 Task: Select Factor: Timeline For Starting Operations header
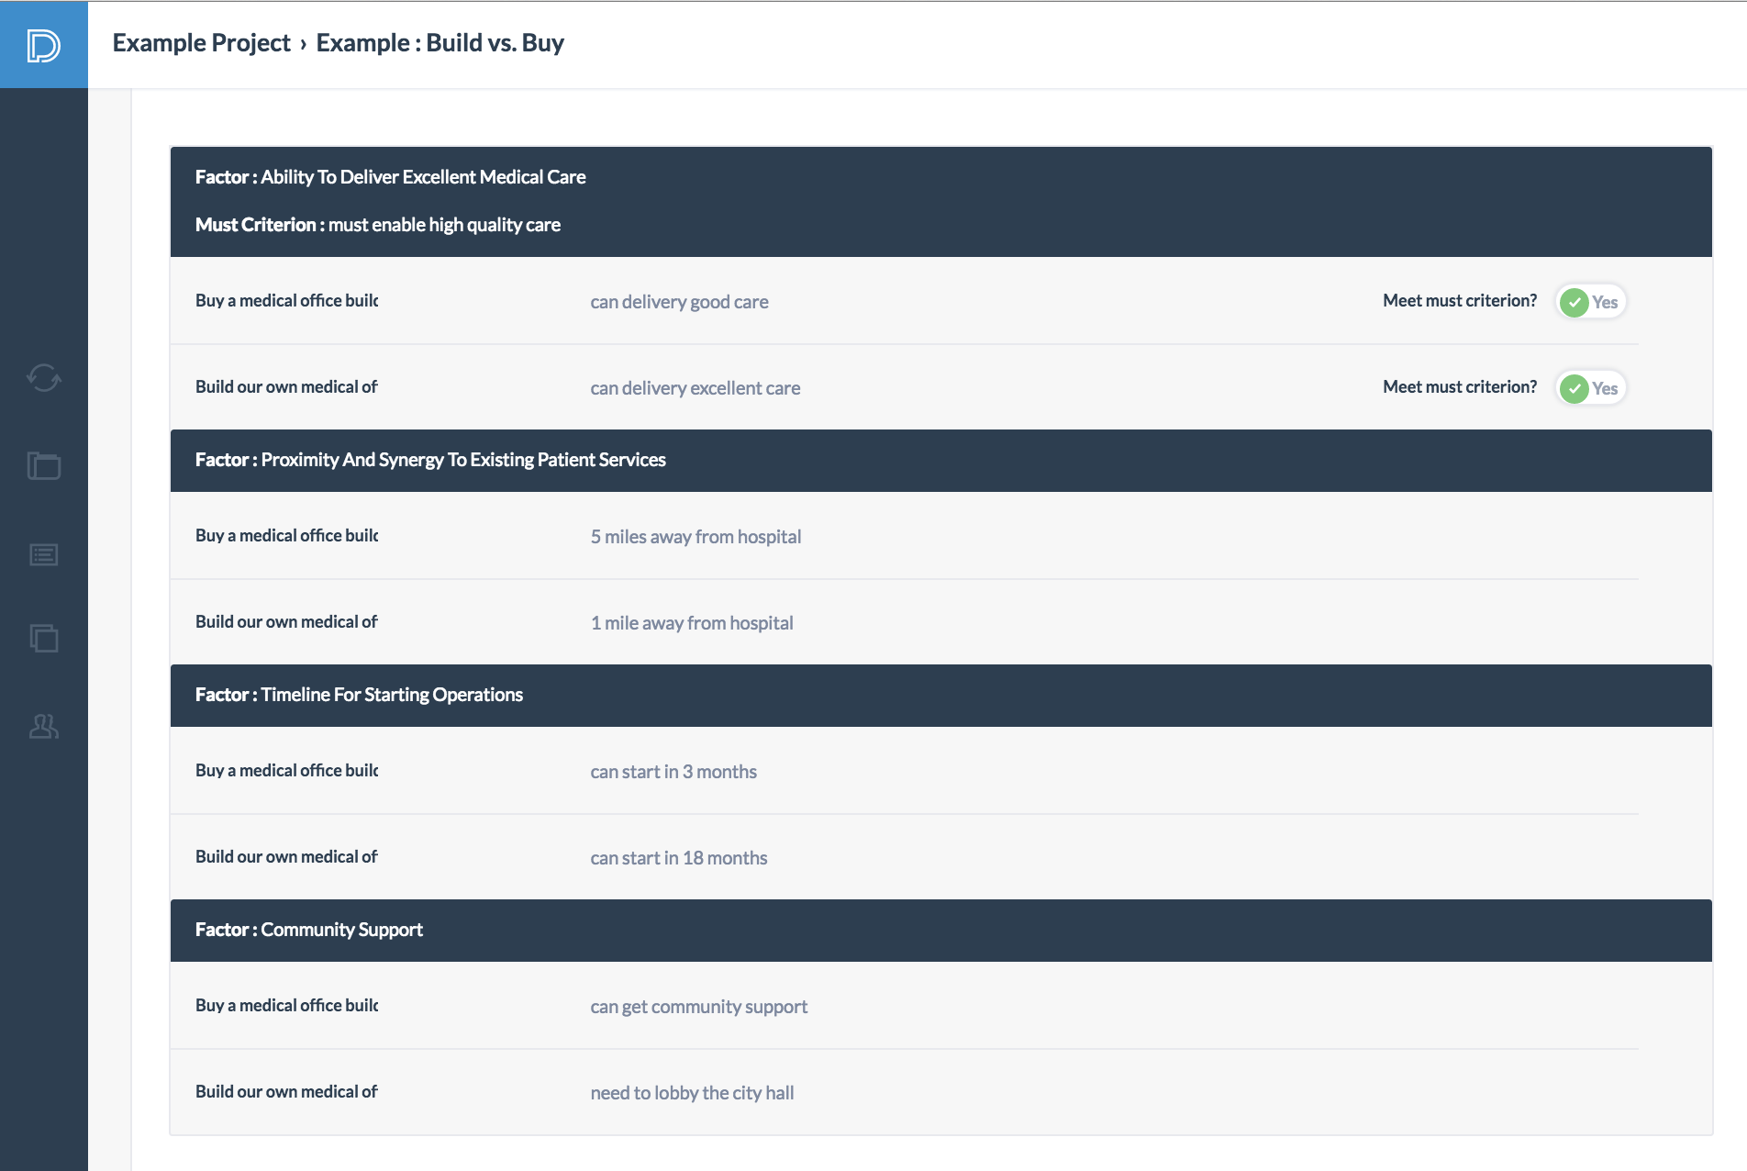940,695
